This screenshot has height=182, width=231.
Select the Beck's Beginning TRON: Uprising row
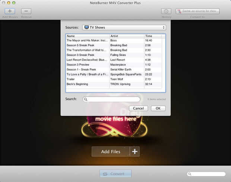114,84
